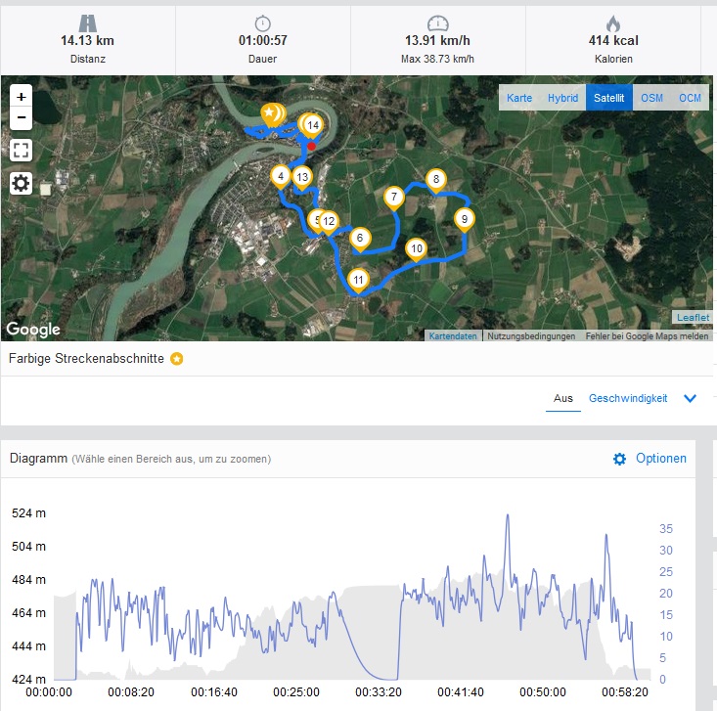Open the diagram Optionen menu

click(x=660, y=459)
